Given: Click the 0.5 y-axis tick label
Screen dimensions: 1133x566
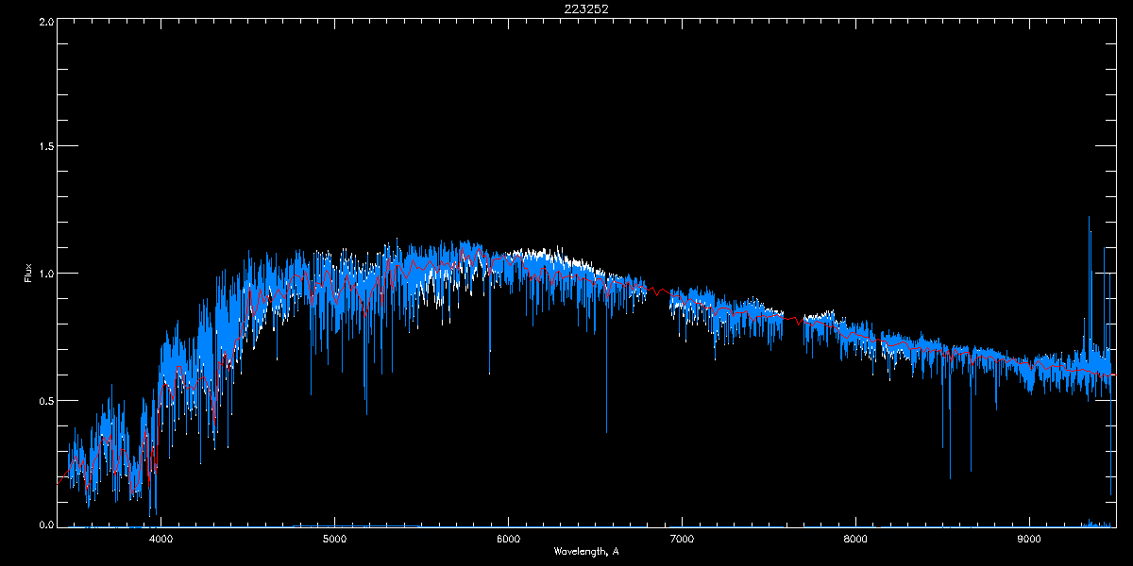Looking at the screenshot, I should coord(43,400).
